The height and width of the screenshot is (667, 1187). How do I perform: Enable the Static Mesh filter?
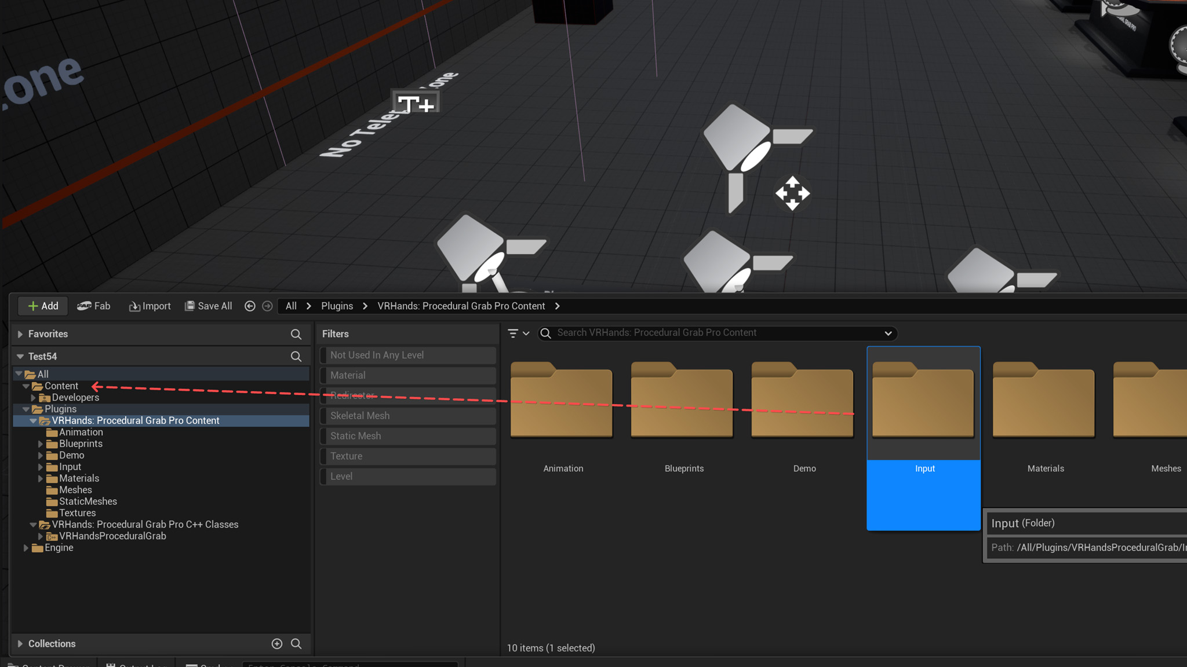coord(409,436)
